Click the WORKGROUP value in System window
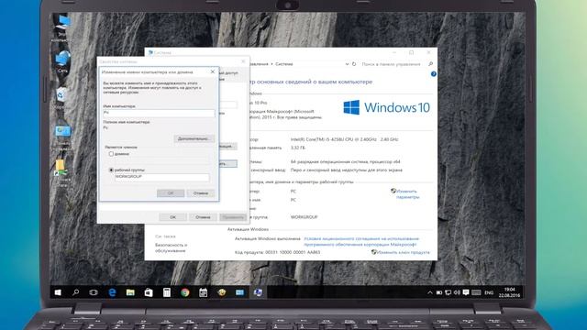587x330 pixels. (304, 217)
